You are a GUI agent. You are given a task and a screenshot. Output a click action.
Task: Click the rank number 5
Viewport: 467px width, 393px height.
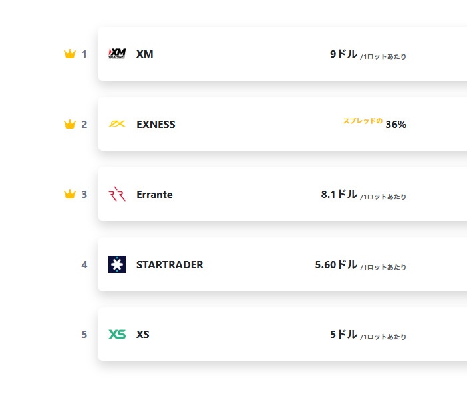[x=84, y=335]
